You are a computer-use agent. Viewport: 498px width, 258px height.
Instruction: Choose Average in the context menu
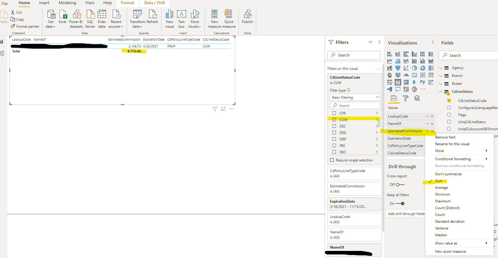point(441,188)
